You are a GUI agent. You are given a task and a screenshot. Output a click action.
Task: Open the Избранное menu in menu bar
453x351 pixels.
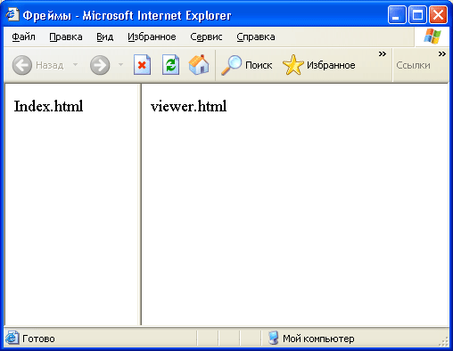click(x=152, y=37)
